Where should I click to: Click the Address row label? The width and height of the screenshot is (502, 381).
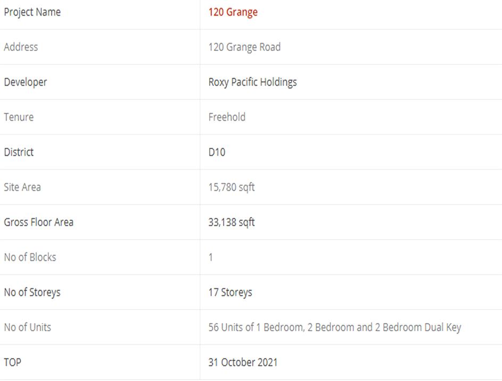(x=21, y=47)
